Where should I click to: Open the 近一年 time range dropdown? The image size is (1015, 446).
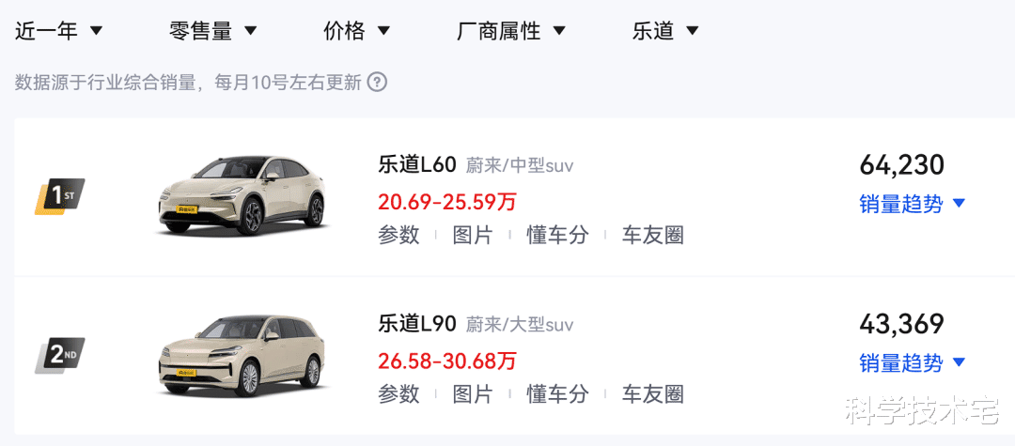[x=58, y=31]
